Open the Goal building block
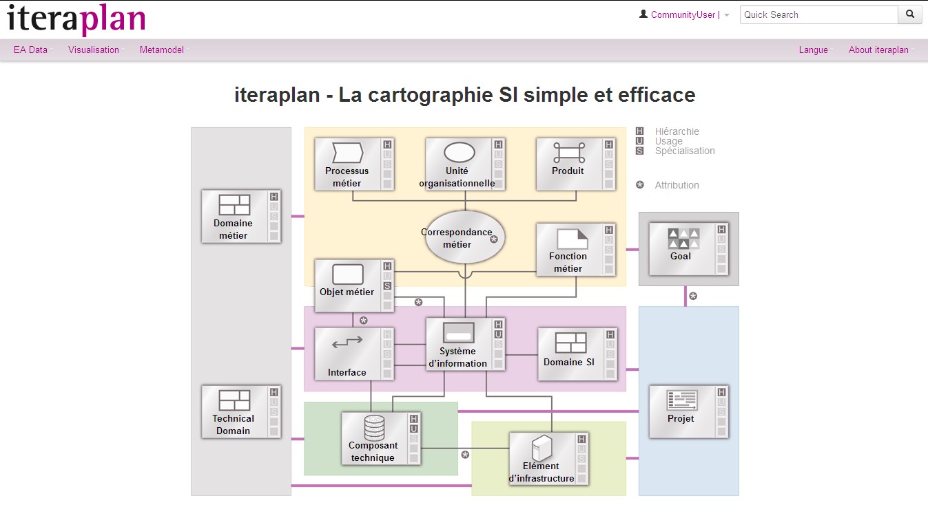 tap(690, 249)
